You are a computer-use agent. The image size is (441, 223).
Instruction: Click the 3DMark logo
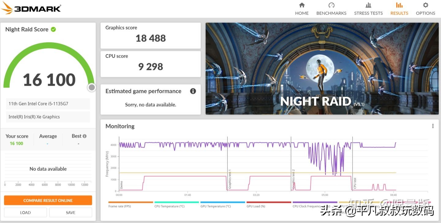tap(31, 8)
